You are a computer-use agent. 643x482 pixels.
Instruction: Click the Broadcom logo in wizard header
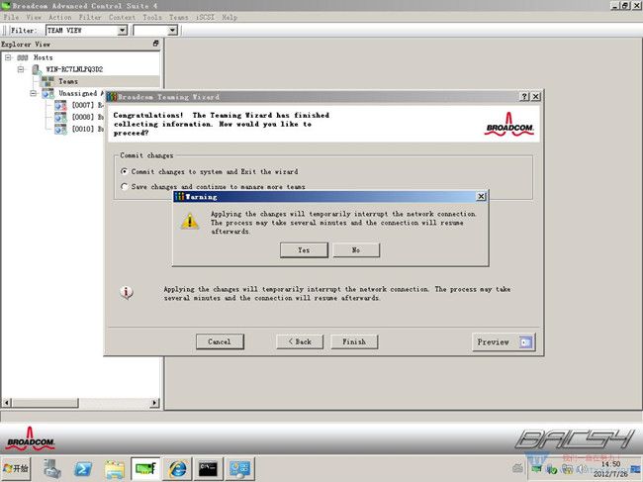click(x=509, y=125)
